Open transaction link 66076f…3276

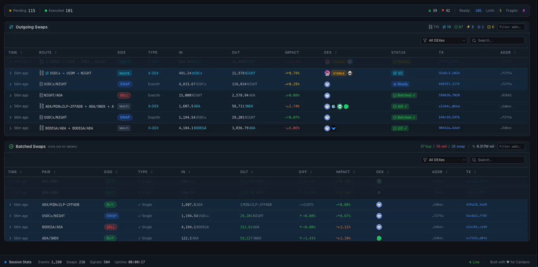449,84
